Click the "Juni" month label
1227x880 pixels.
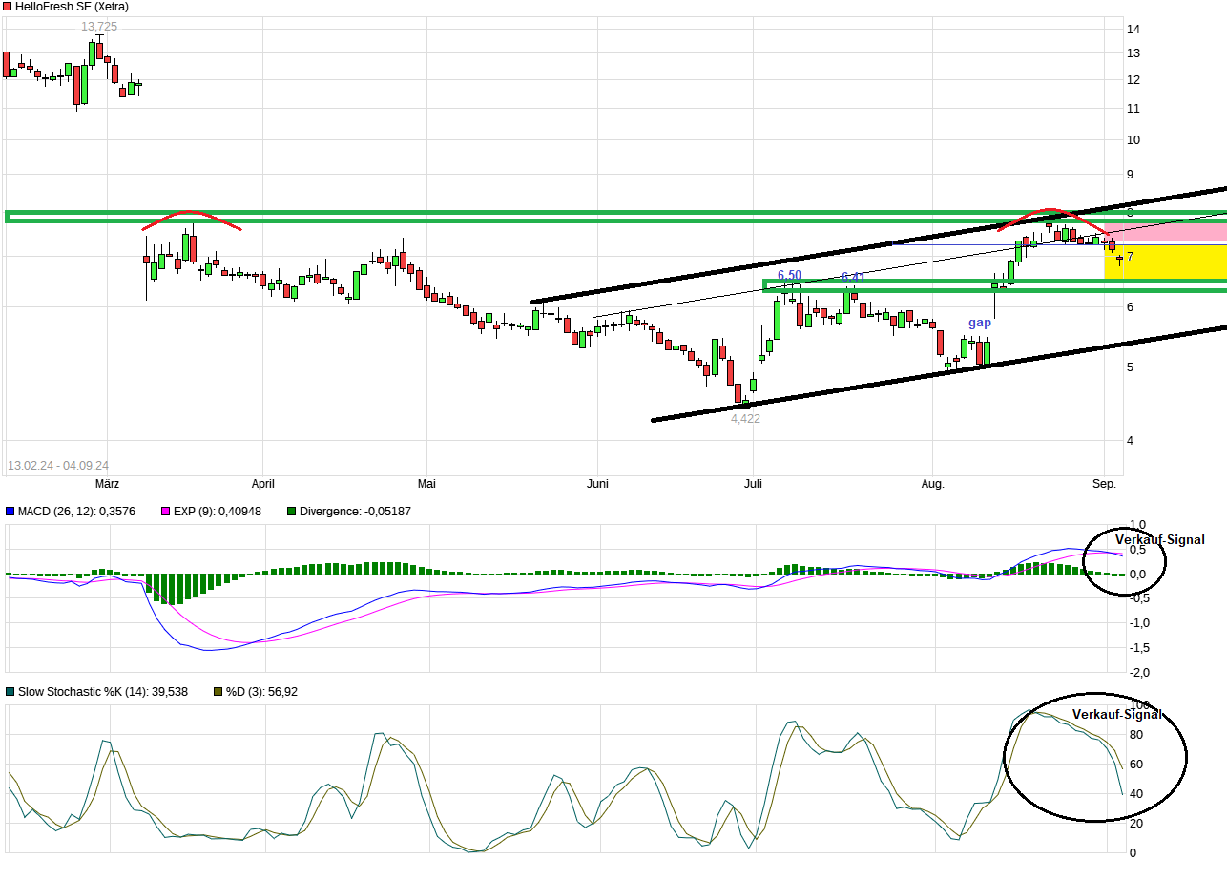click(x=597, y=484)
